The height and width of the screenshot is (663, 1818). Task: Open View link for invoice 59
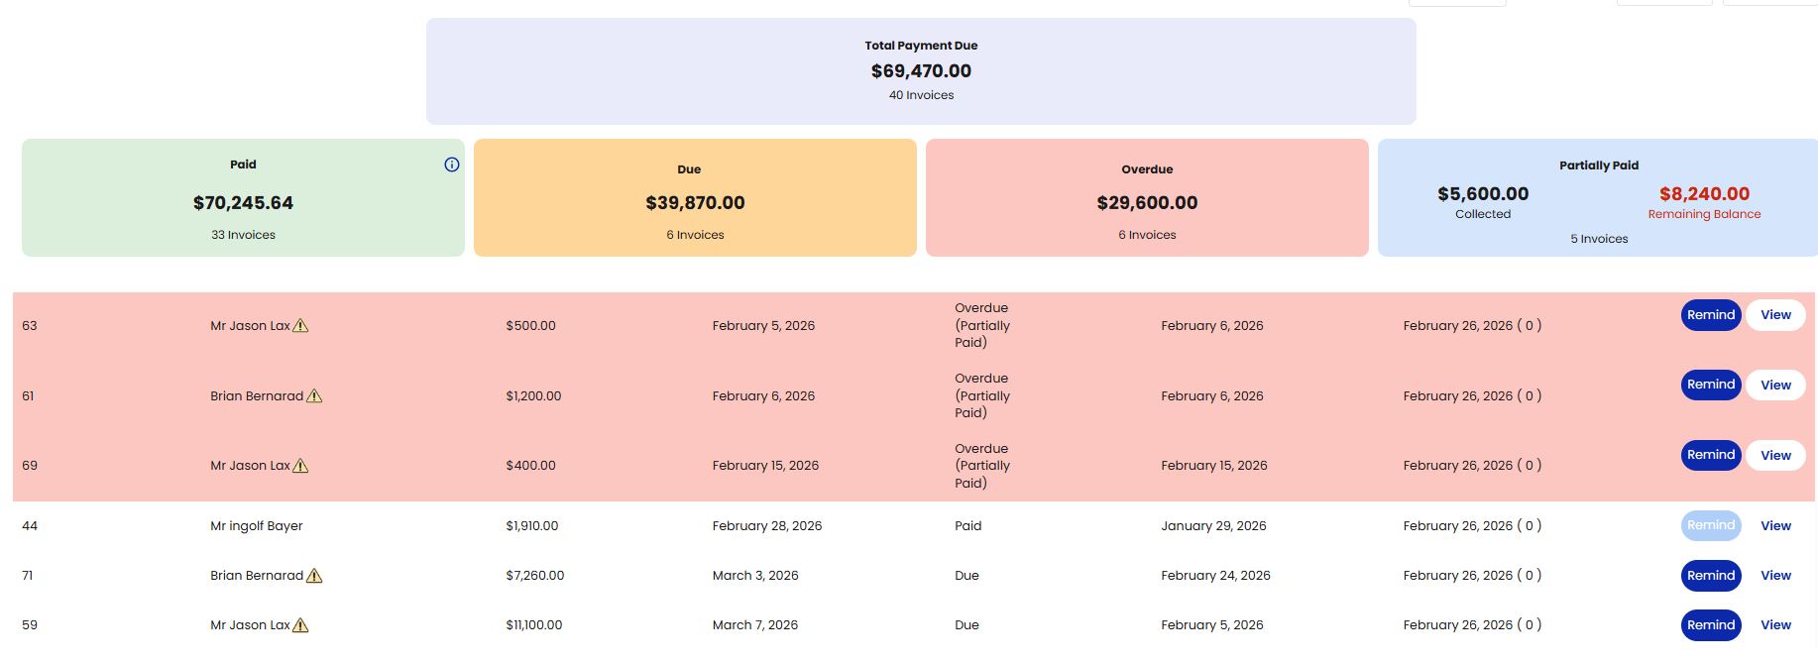1775,625
